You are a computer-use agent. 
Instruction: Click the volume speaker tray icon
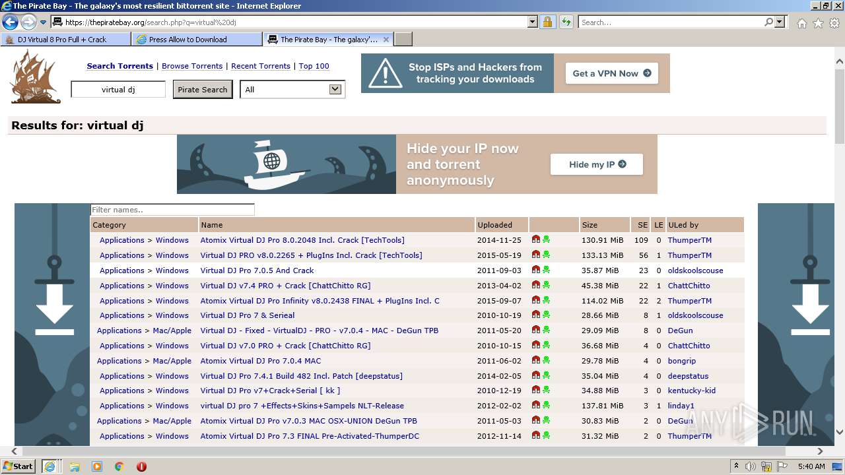click(x=751, y=466)
